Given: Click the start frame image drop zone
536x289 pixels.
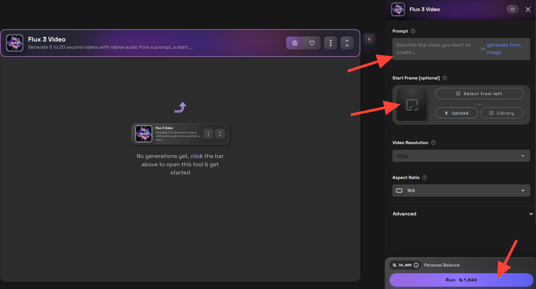Looking at the screenshot, I should pyautogui.click(x=412, y=105).
